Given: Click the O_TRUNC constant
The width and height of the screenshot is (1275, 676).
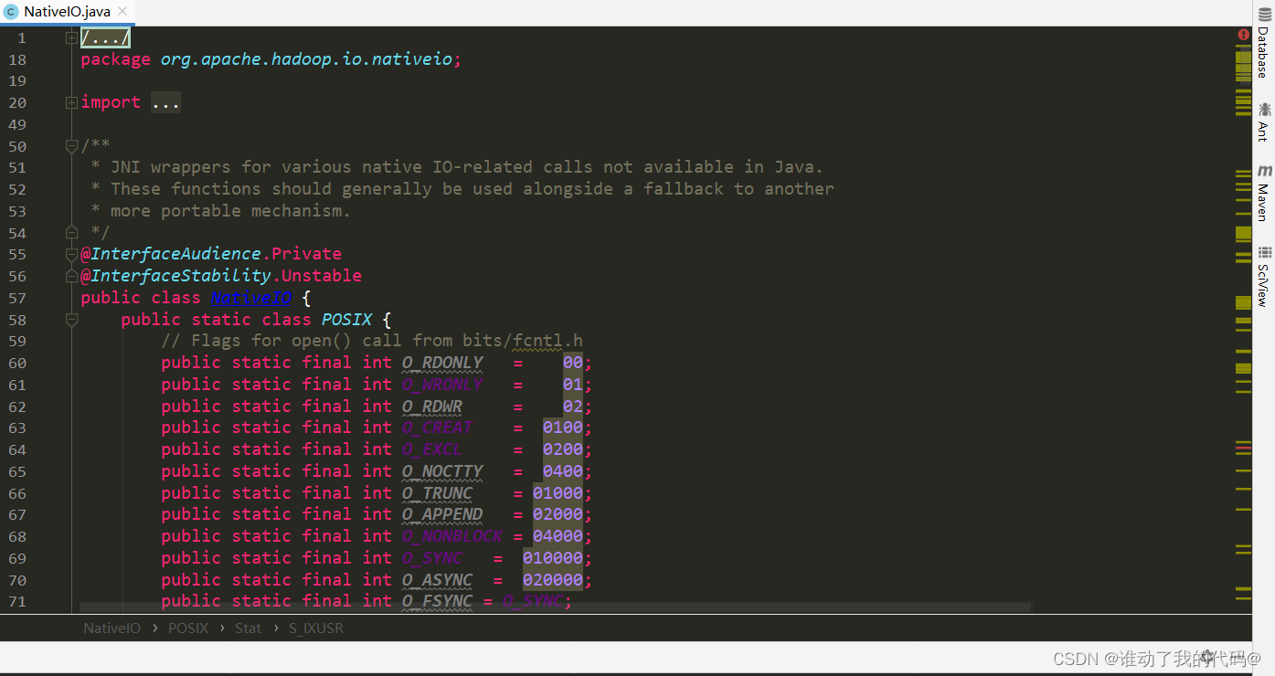Looking at the screenshot, I should tap(437, 493).
